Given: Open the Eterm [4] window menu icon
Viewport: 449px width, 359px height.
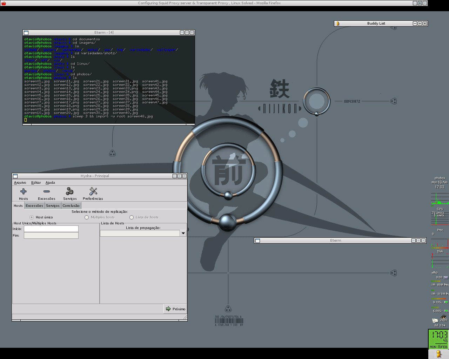Looking at the screenshot, I should (26, 33).
